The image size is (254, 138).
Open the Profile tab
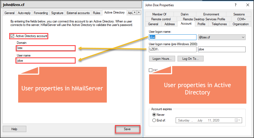coord(201,24)
